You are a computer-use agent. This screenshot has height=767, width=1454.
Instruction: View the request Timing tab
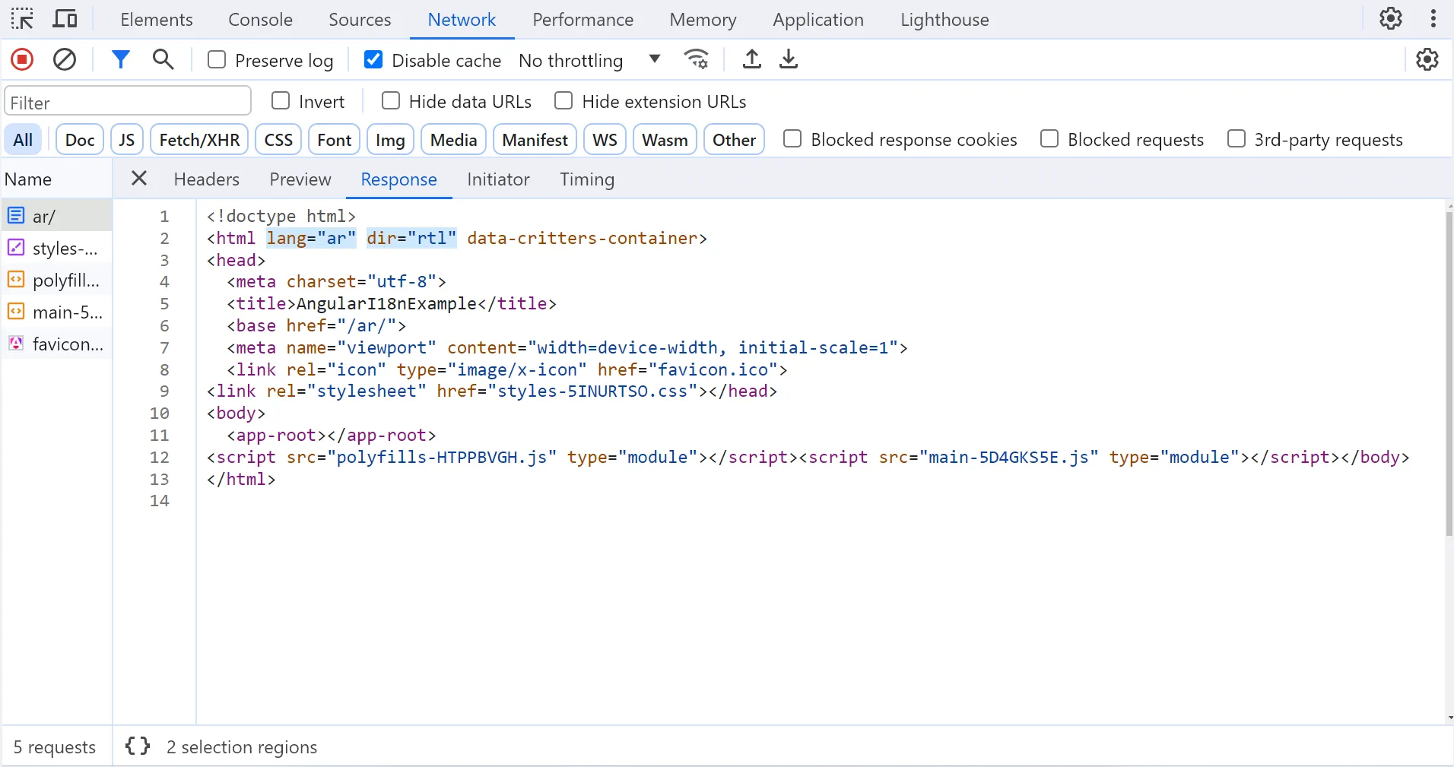tap(587, 179)
